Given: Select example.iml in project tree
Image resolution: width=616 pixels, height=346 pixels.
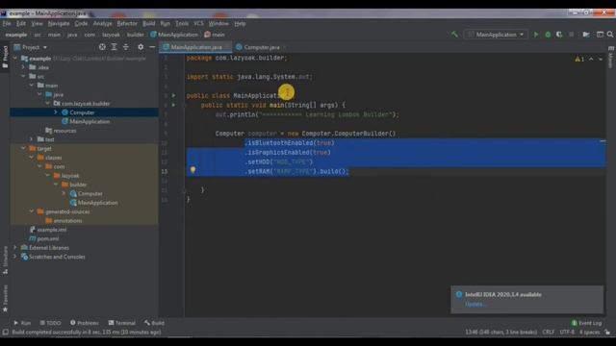Looking at the screenshot, I should click(x=51, y=230).
